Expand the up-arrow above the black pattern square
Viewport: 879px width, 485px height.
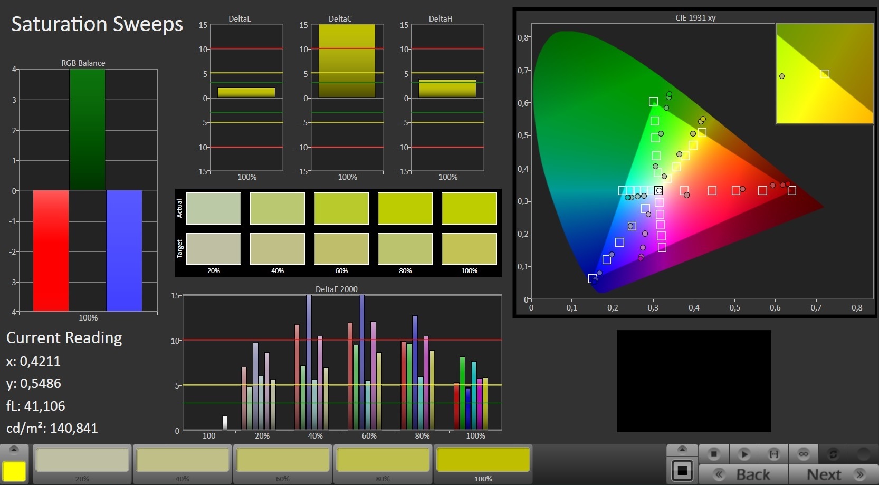[682, 450]
